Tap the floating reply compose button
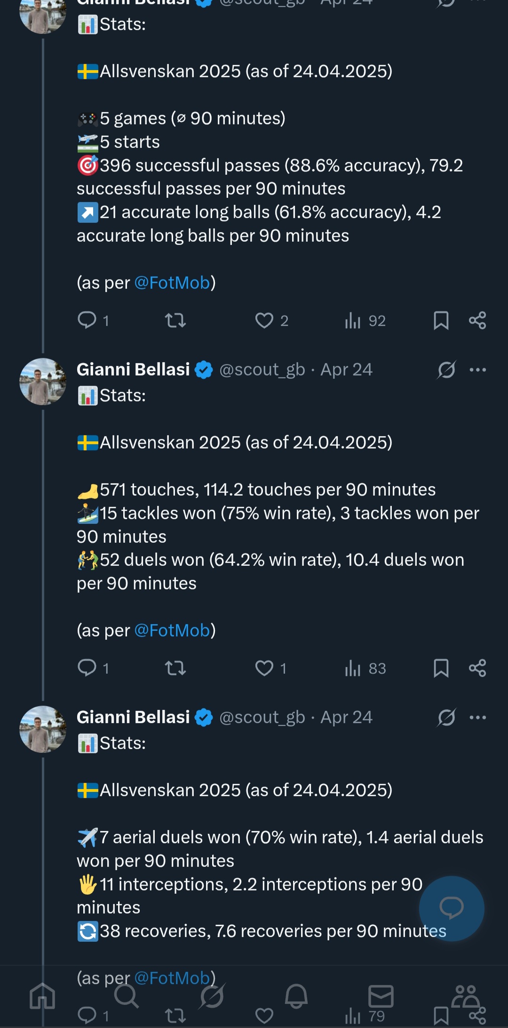The image size is (508, 1028). (x=452, y=908)
